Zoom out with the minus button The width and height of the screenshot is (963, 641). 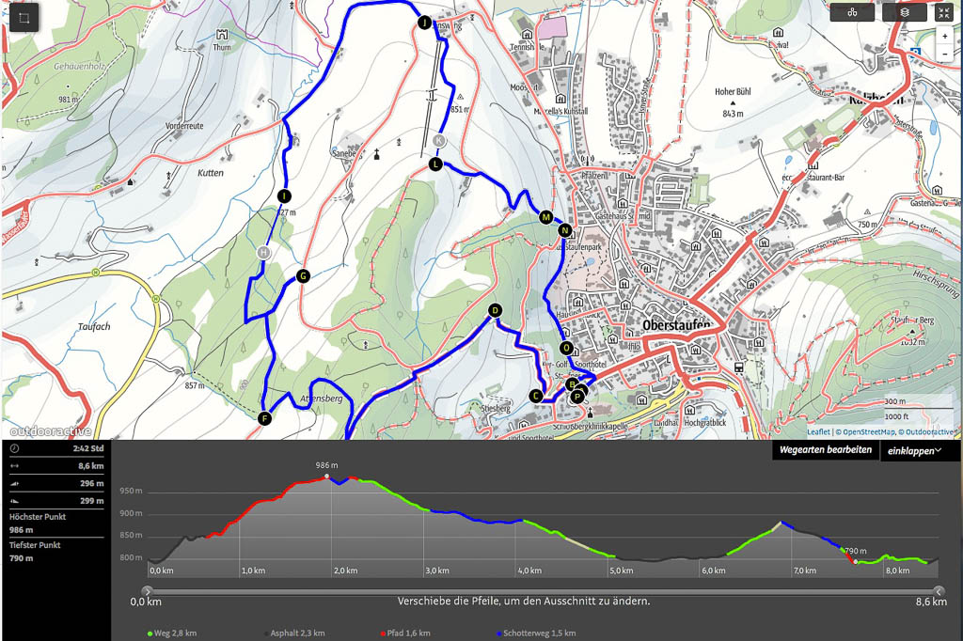944,54
